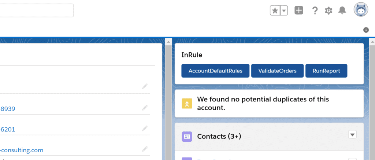The width and height of the screenshot is (375, 160).
Task: Click inside the global search box
Action: (x=37, y=10)
